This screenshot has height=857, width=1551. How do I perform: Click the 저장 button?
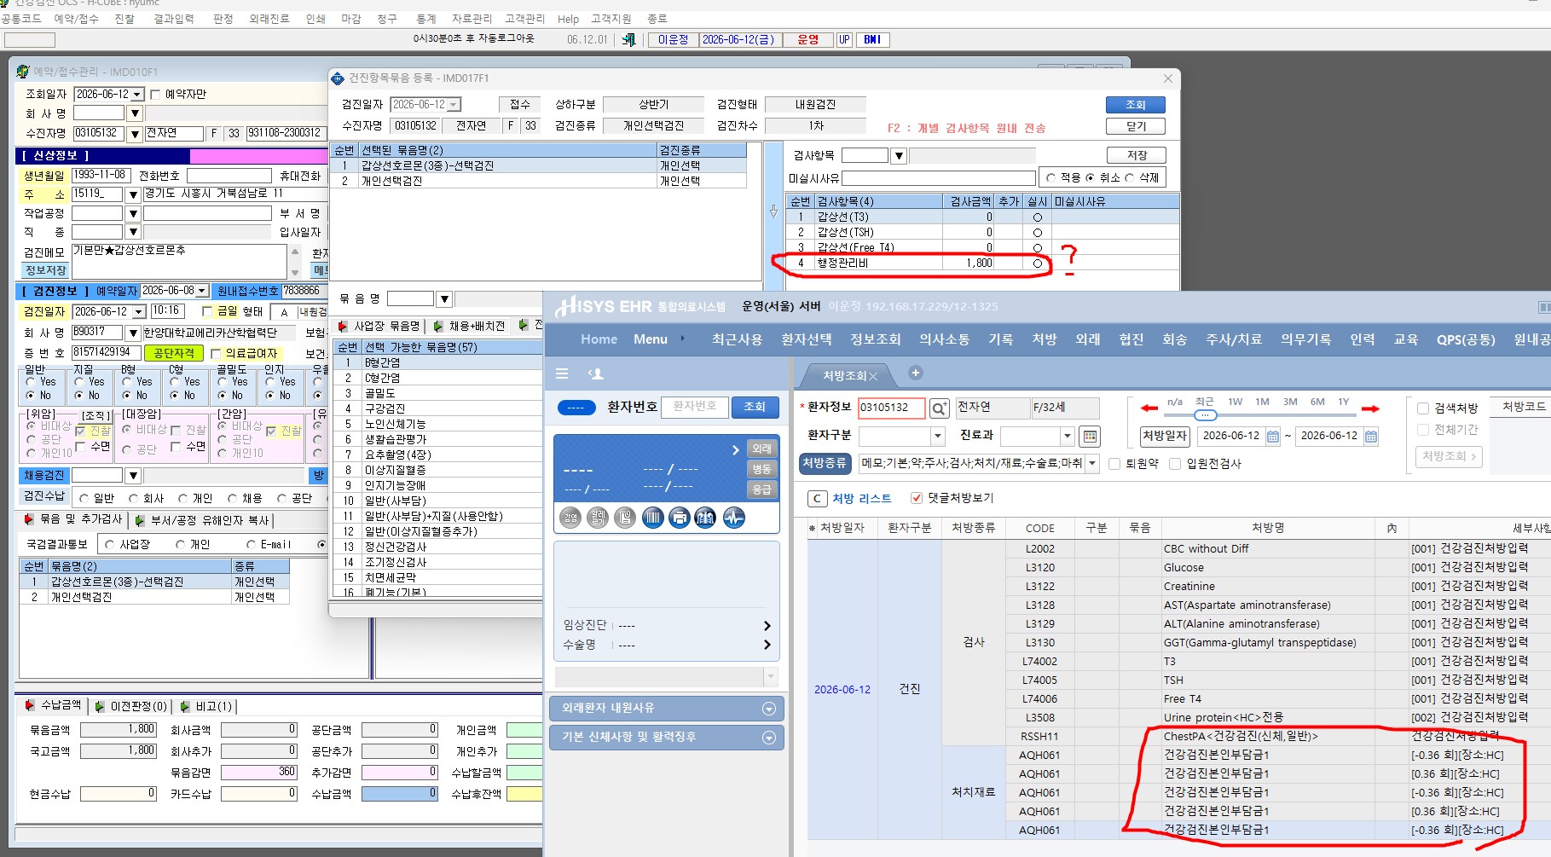1135,155
